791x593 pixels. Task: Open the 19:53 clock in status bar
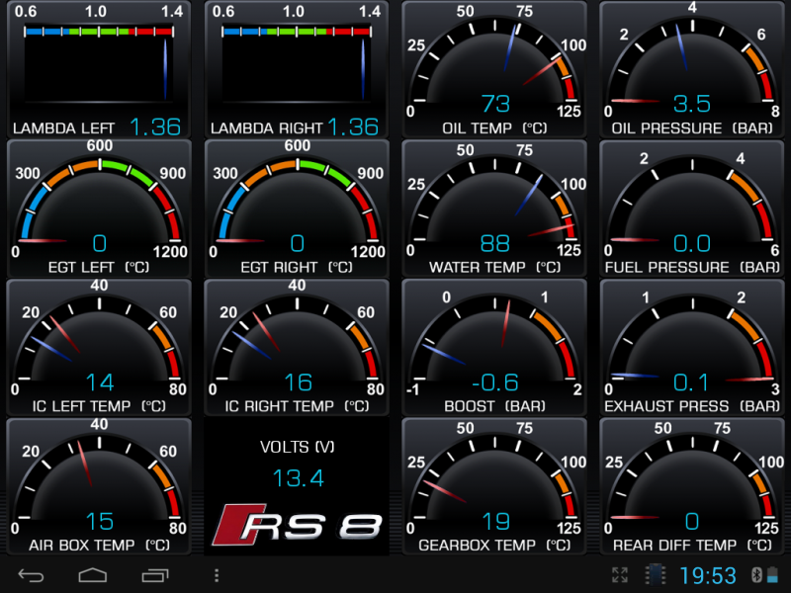click(x=708, y=575)
